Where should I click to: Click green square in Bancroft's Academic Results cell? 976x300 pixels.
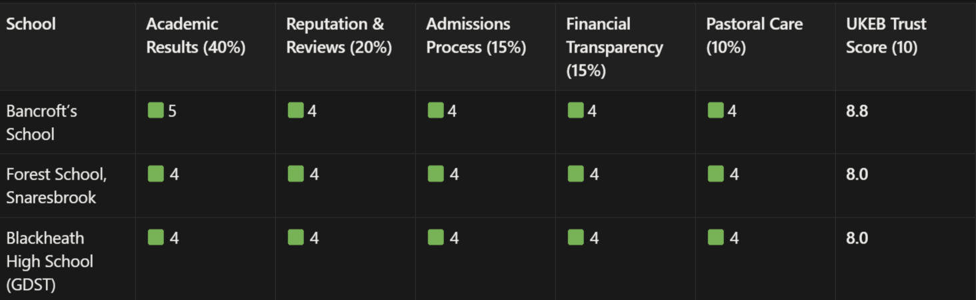(x=155, y=110)
